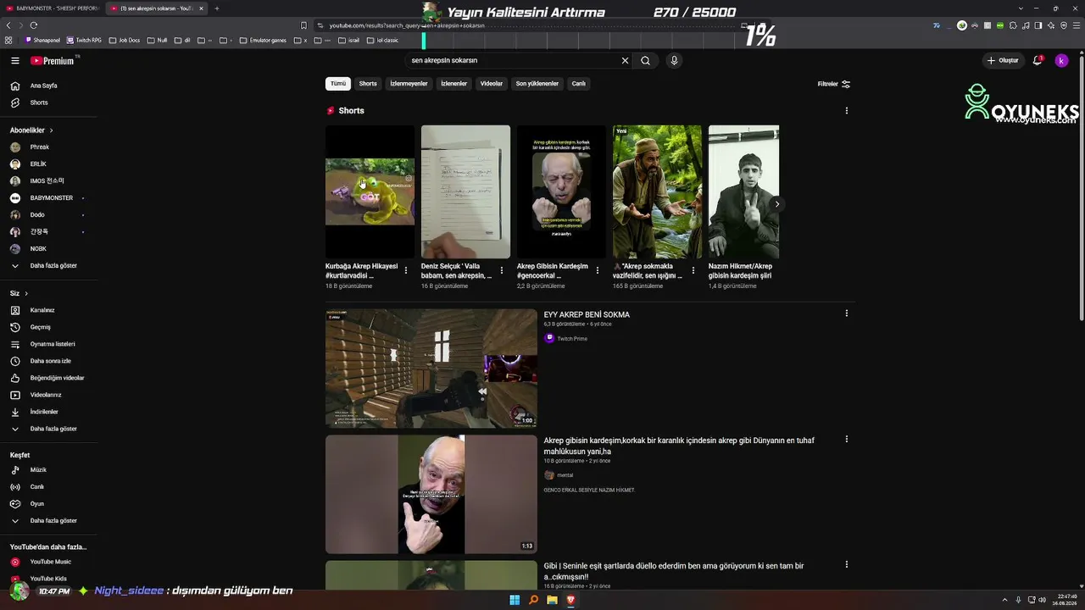Image resolution: width=1085 pixels, height=610 pixels.
Task: Open the Filtreler search filters
Action: [x=834, y=84]
